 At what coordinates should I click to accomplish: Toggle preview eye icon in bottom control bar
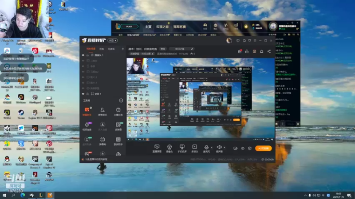pyautogui.click(x=242, y=148)
